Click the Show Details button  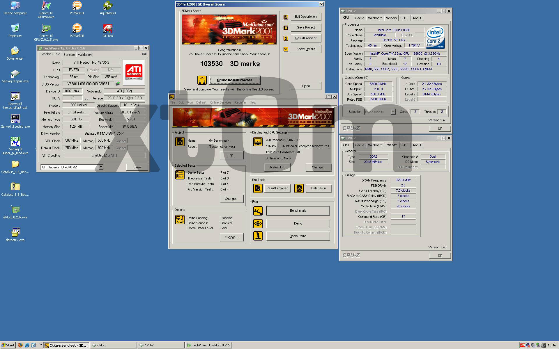click(306, 49)
